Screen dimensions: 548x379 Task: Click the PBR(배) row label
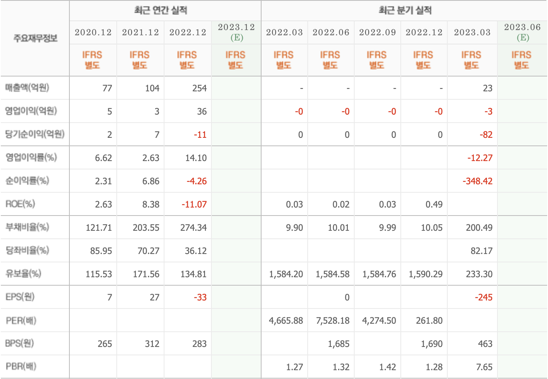pos(21,367)
